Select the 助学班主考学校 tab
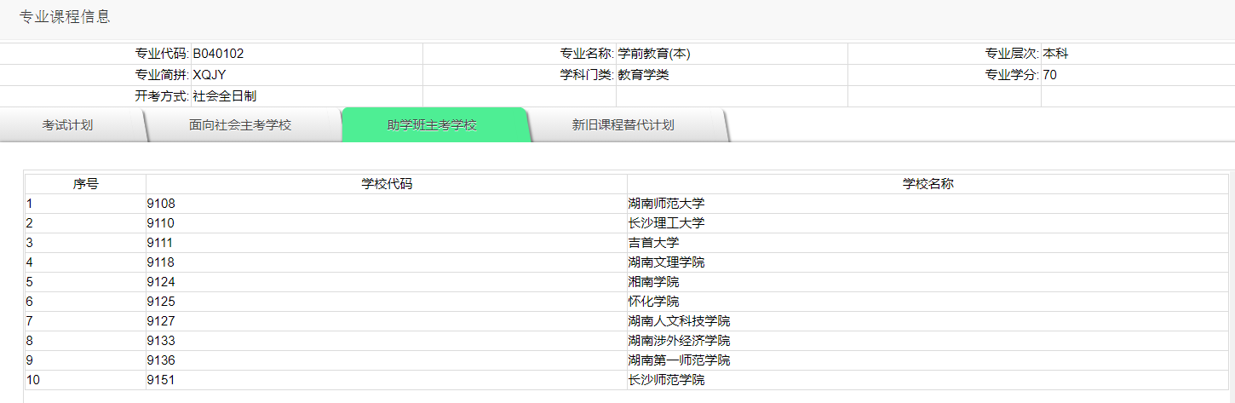Viewport: 1235px width, 403px height. click(x=432, y=125)
